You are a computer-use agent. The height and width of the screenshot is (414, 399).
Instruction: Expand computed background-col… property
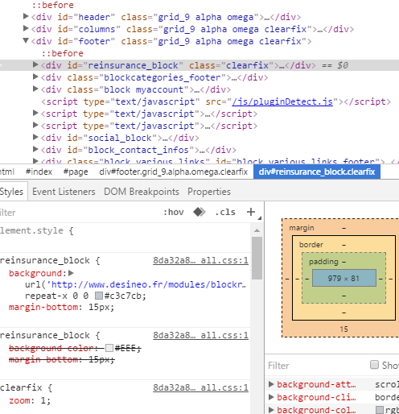[271, 409]
